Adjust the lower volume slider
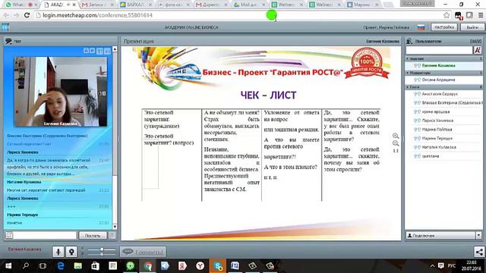486x273 pixels. [101, 254]
